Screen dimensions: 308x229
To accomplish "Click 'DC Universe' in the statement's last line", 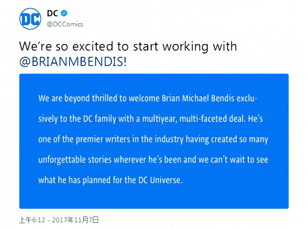I will (161, 180).
